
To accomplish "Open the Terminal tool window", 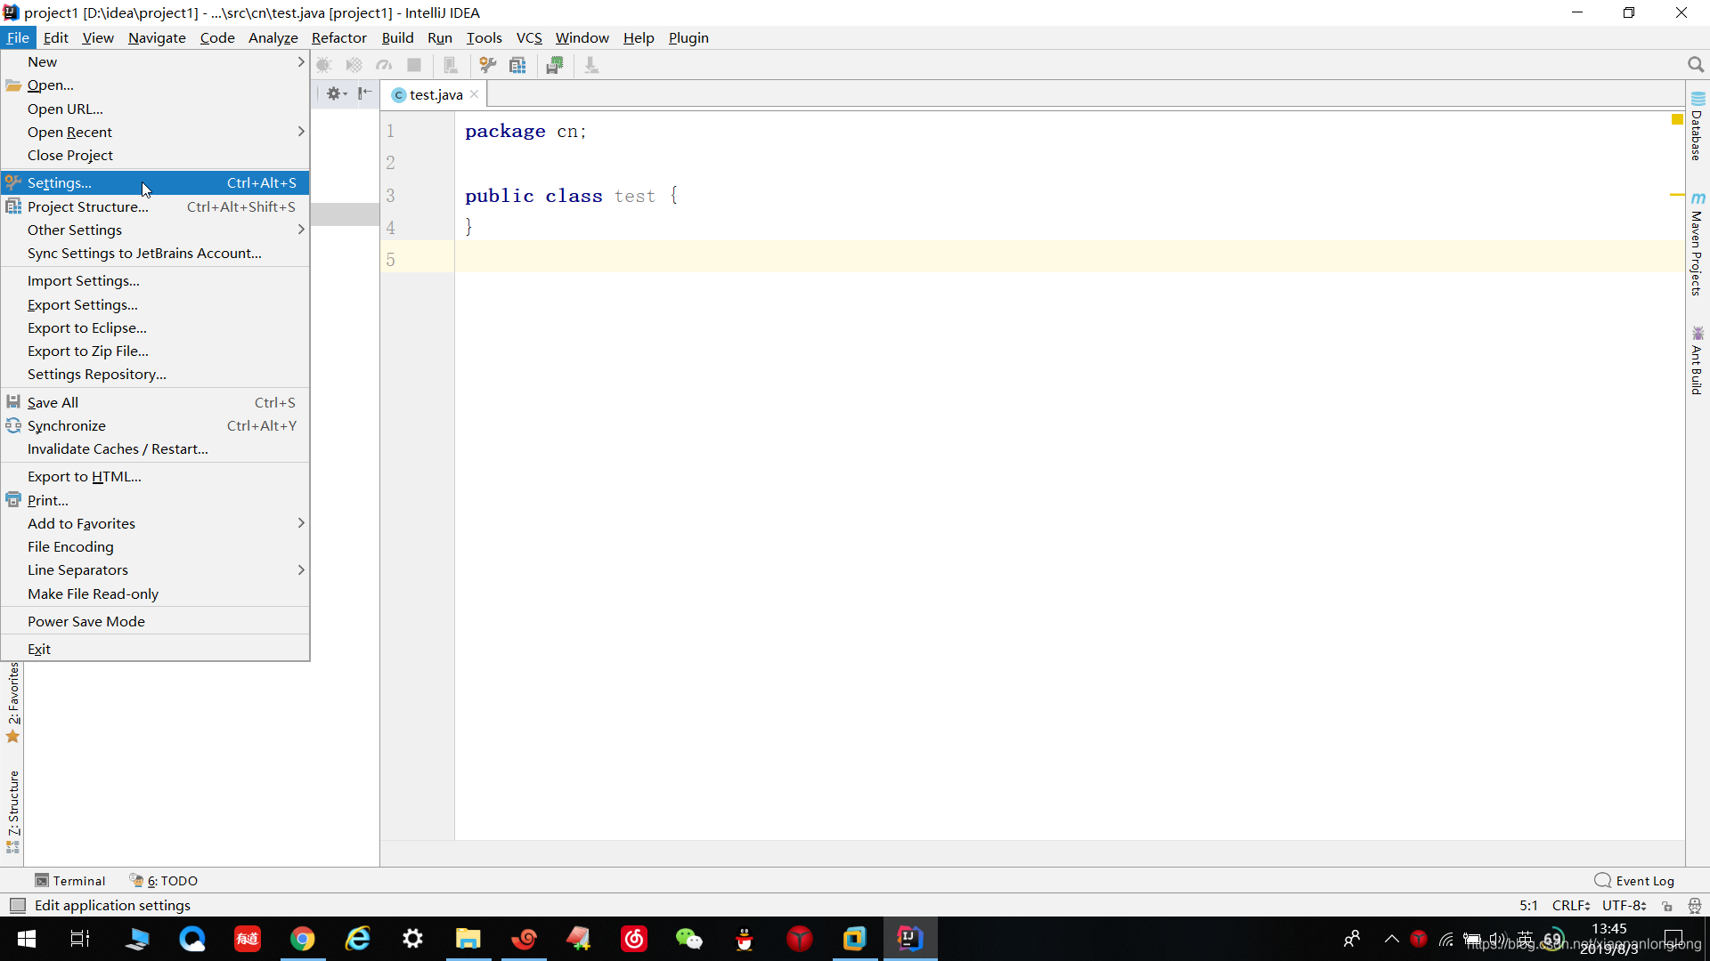I will click(x=69, y=881).
